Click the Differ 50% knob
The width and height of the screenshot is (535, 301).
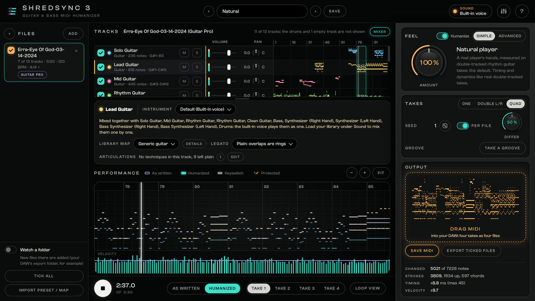click(512, 122)
